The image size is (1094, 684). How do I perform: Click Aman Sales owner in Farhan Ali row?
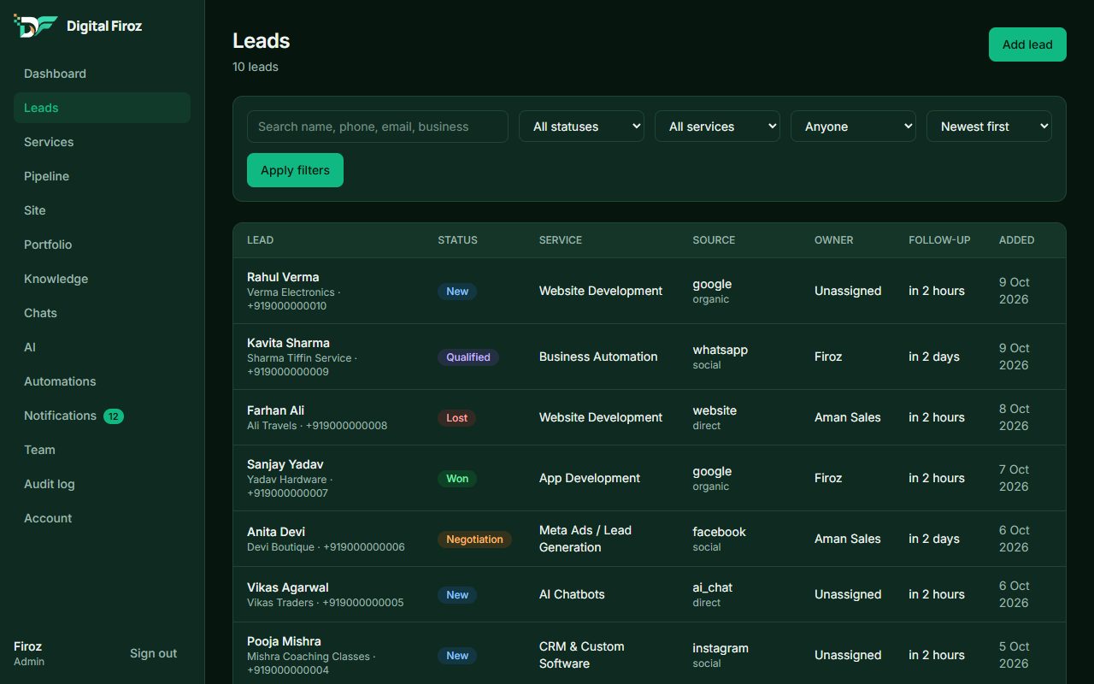click(x=848, y=417)
